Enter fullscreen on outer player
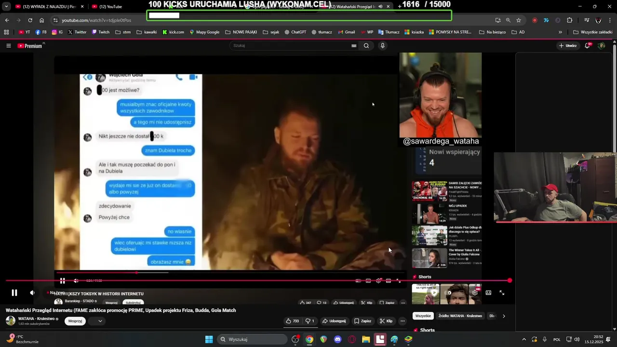This screenshot has height=347, width=617. point(502,293)
